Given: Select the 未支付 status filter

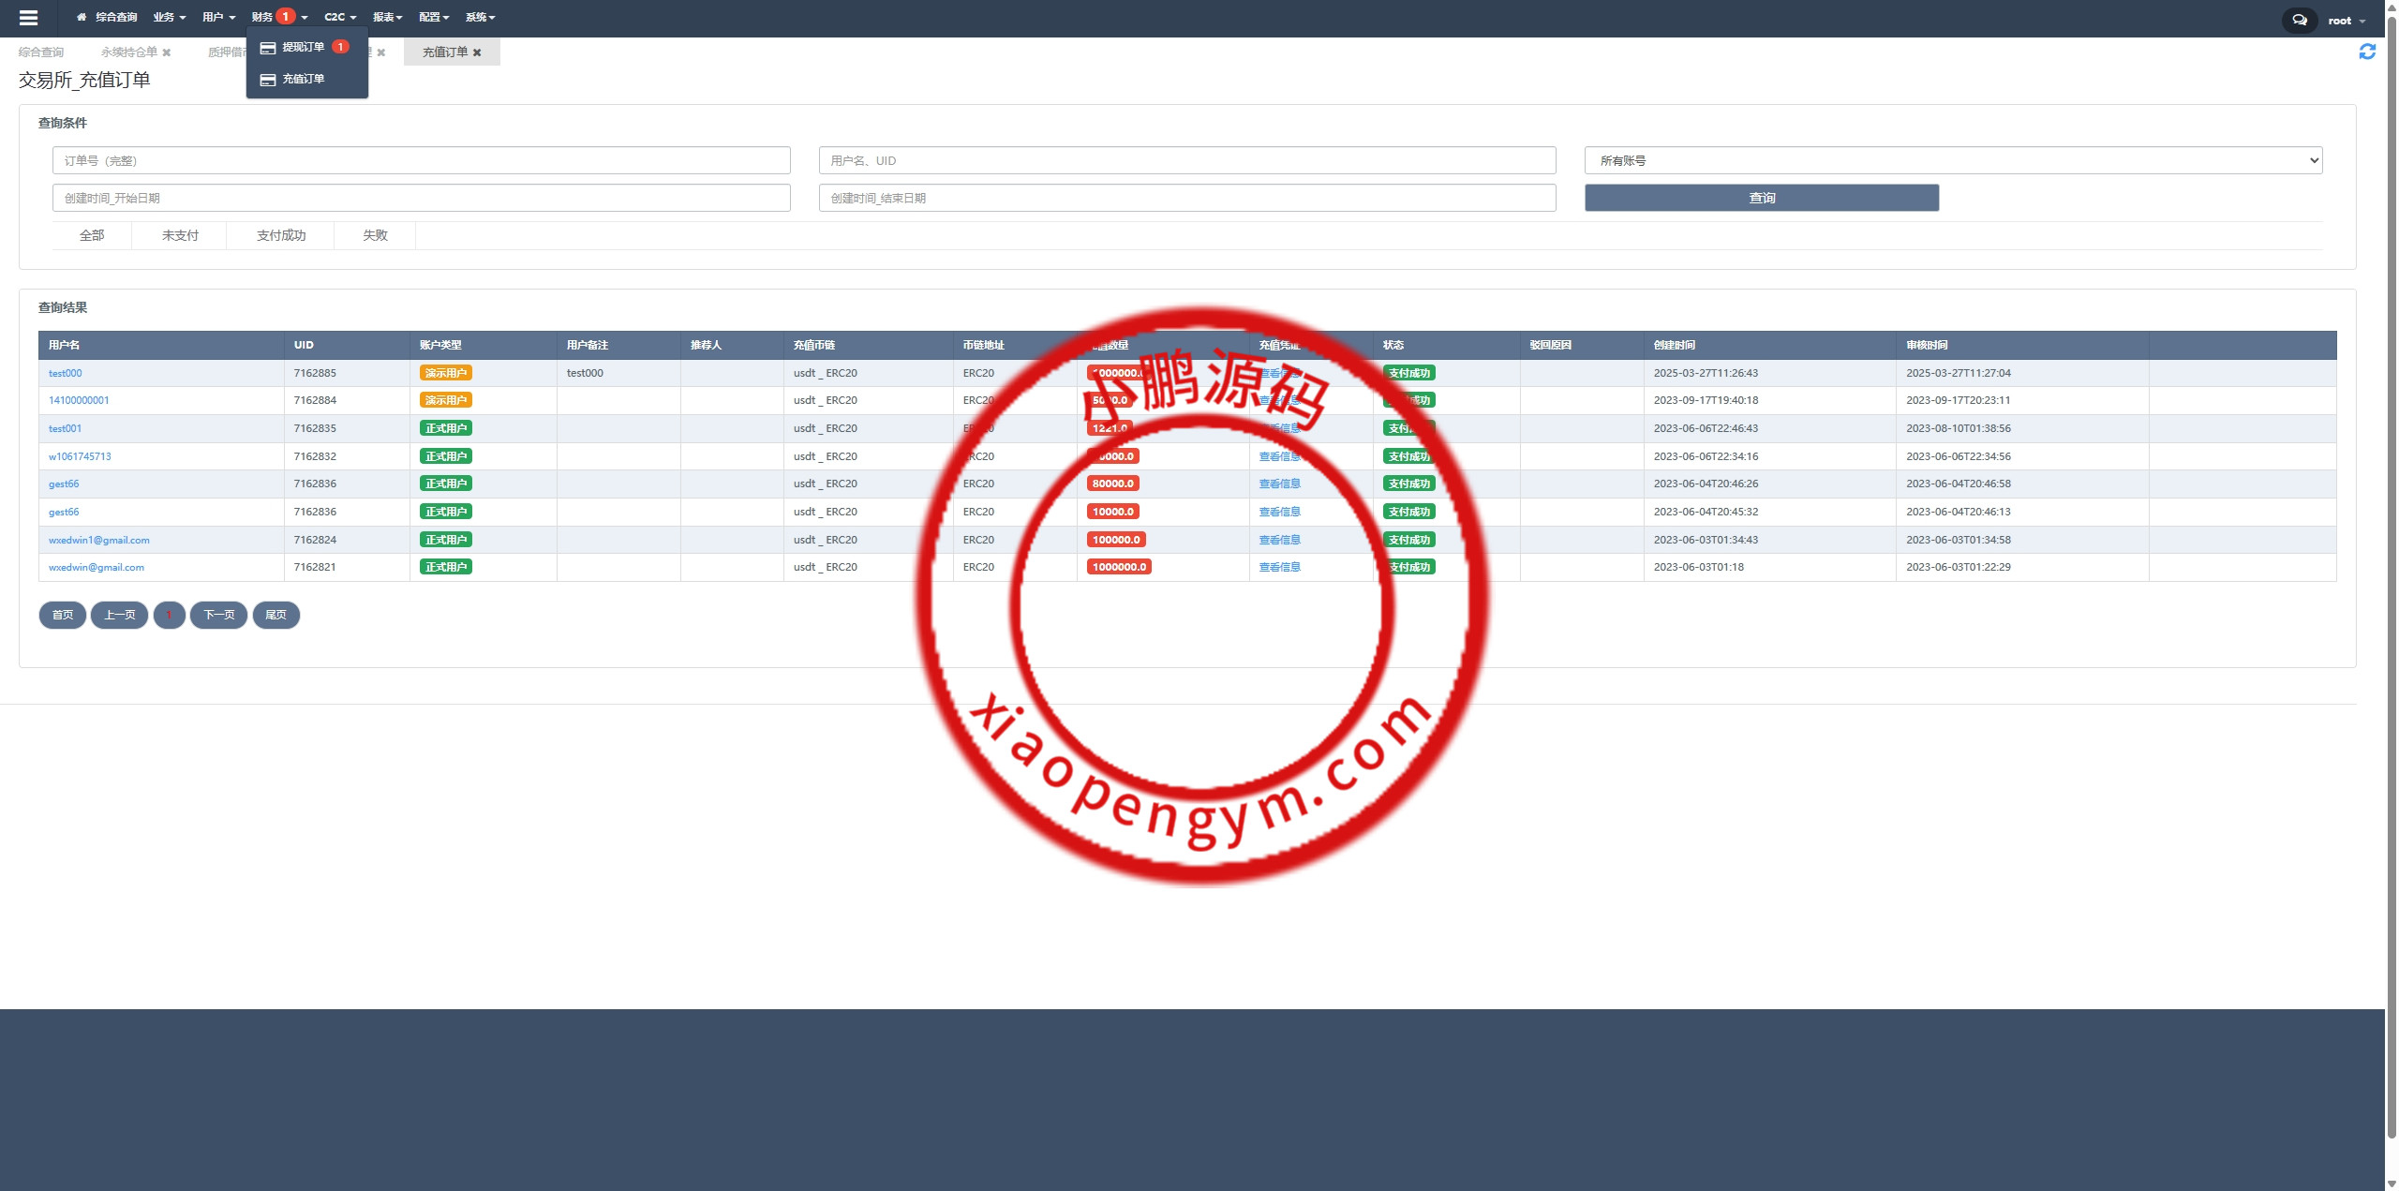Looking at the screenshot, I should point(180,235).
